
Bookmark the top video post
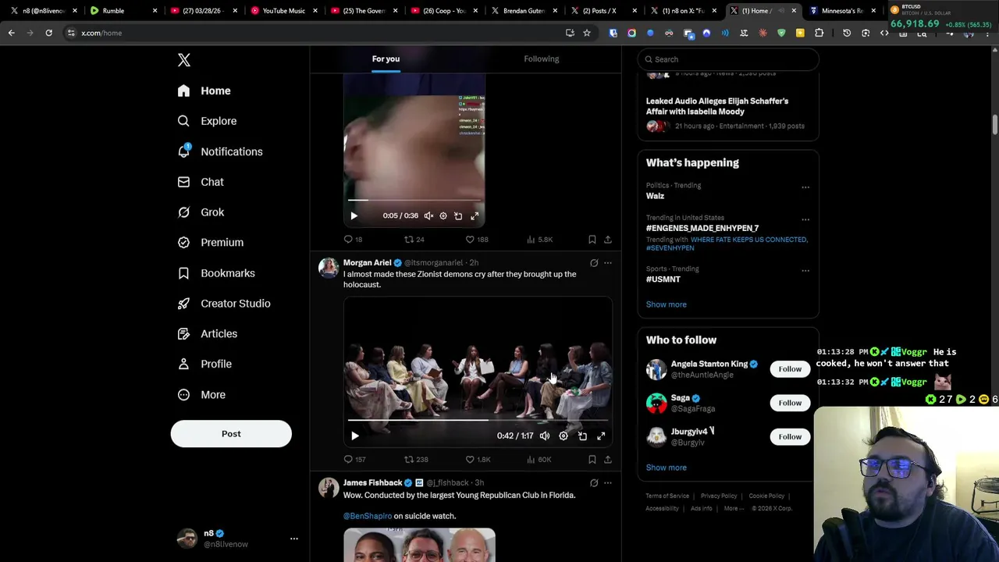tap(592, 240)
